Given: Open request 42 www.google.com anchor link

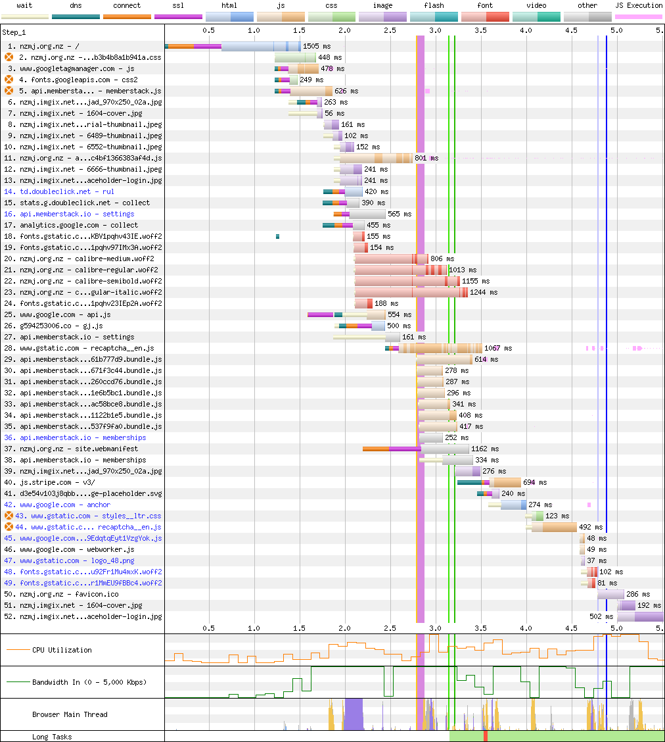Looking at the screenshot, I should [x=57, y=505].
